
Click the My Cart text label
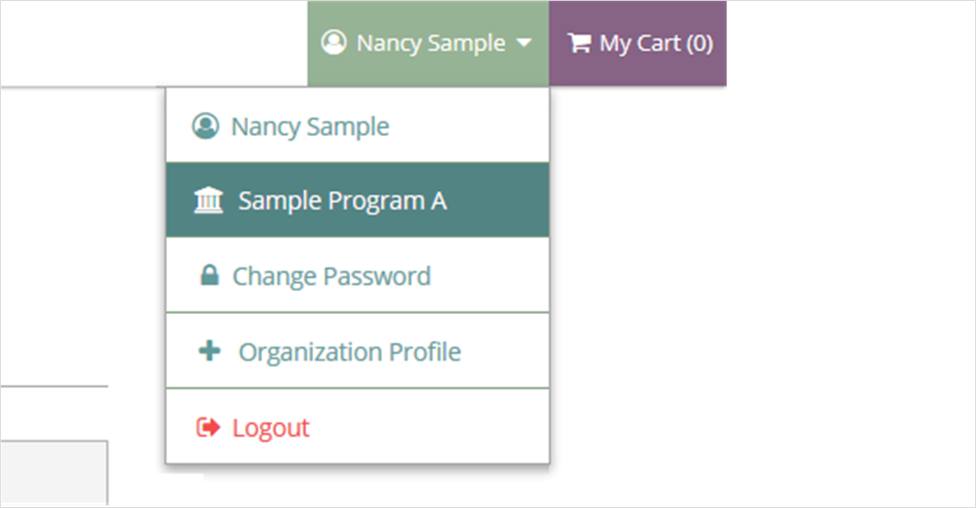pos(640,43)
